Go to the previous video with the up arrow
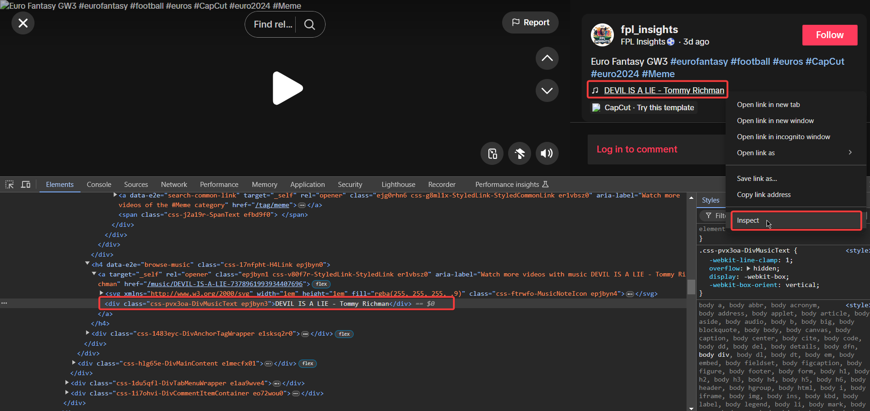Viewport: 870px width, 411px height. point(547,58)
